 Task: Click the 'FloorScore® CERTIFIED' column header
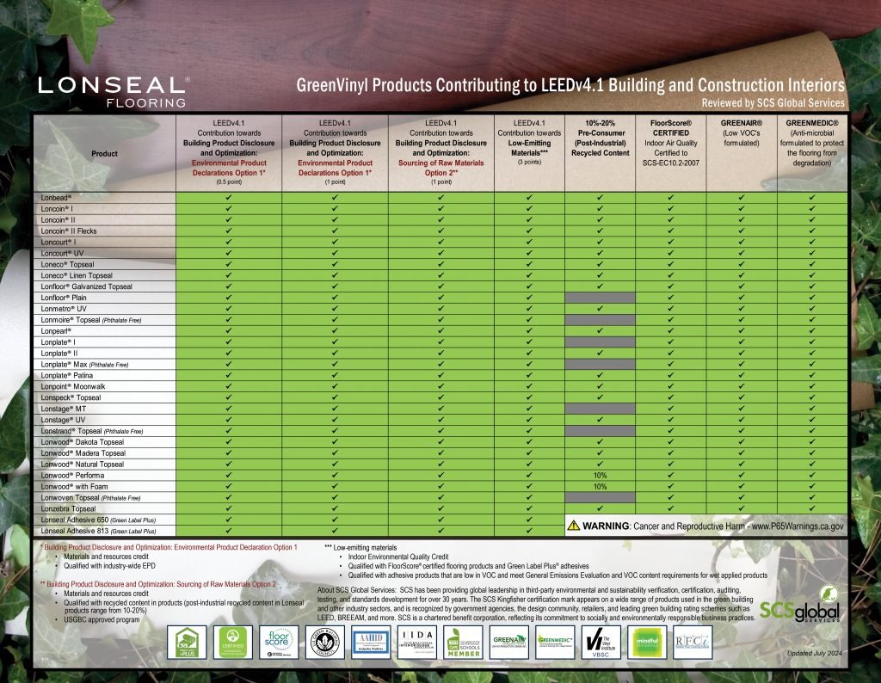click(671, 128)
